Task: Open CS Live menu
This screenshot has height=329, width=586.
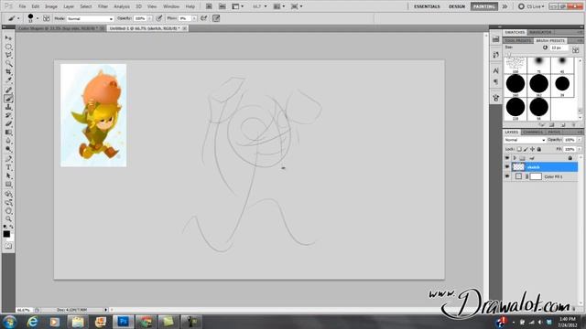Action: point(531,6)
